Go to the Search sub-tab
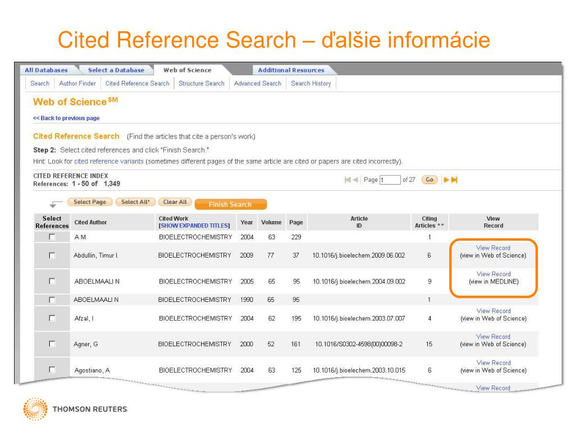575x431 pixels. pos(40,84)
